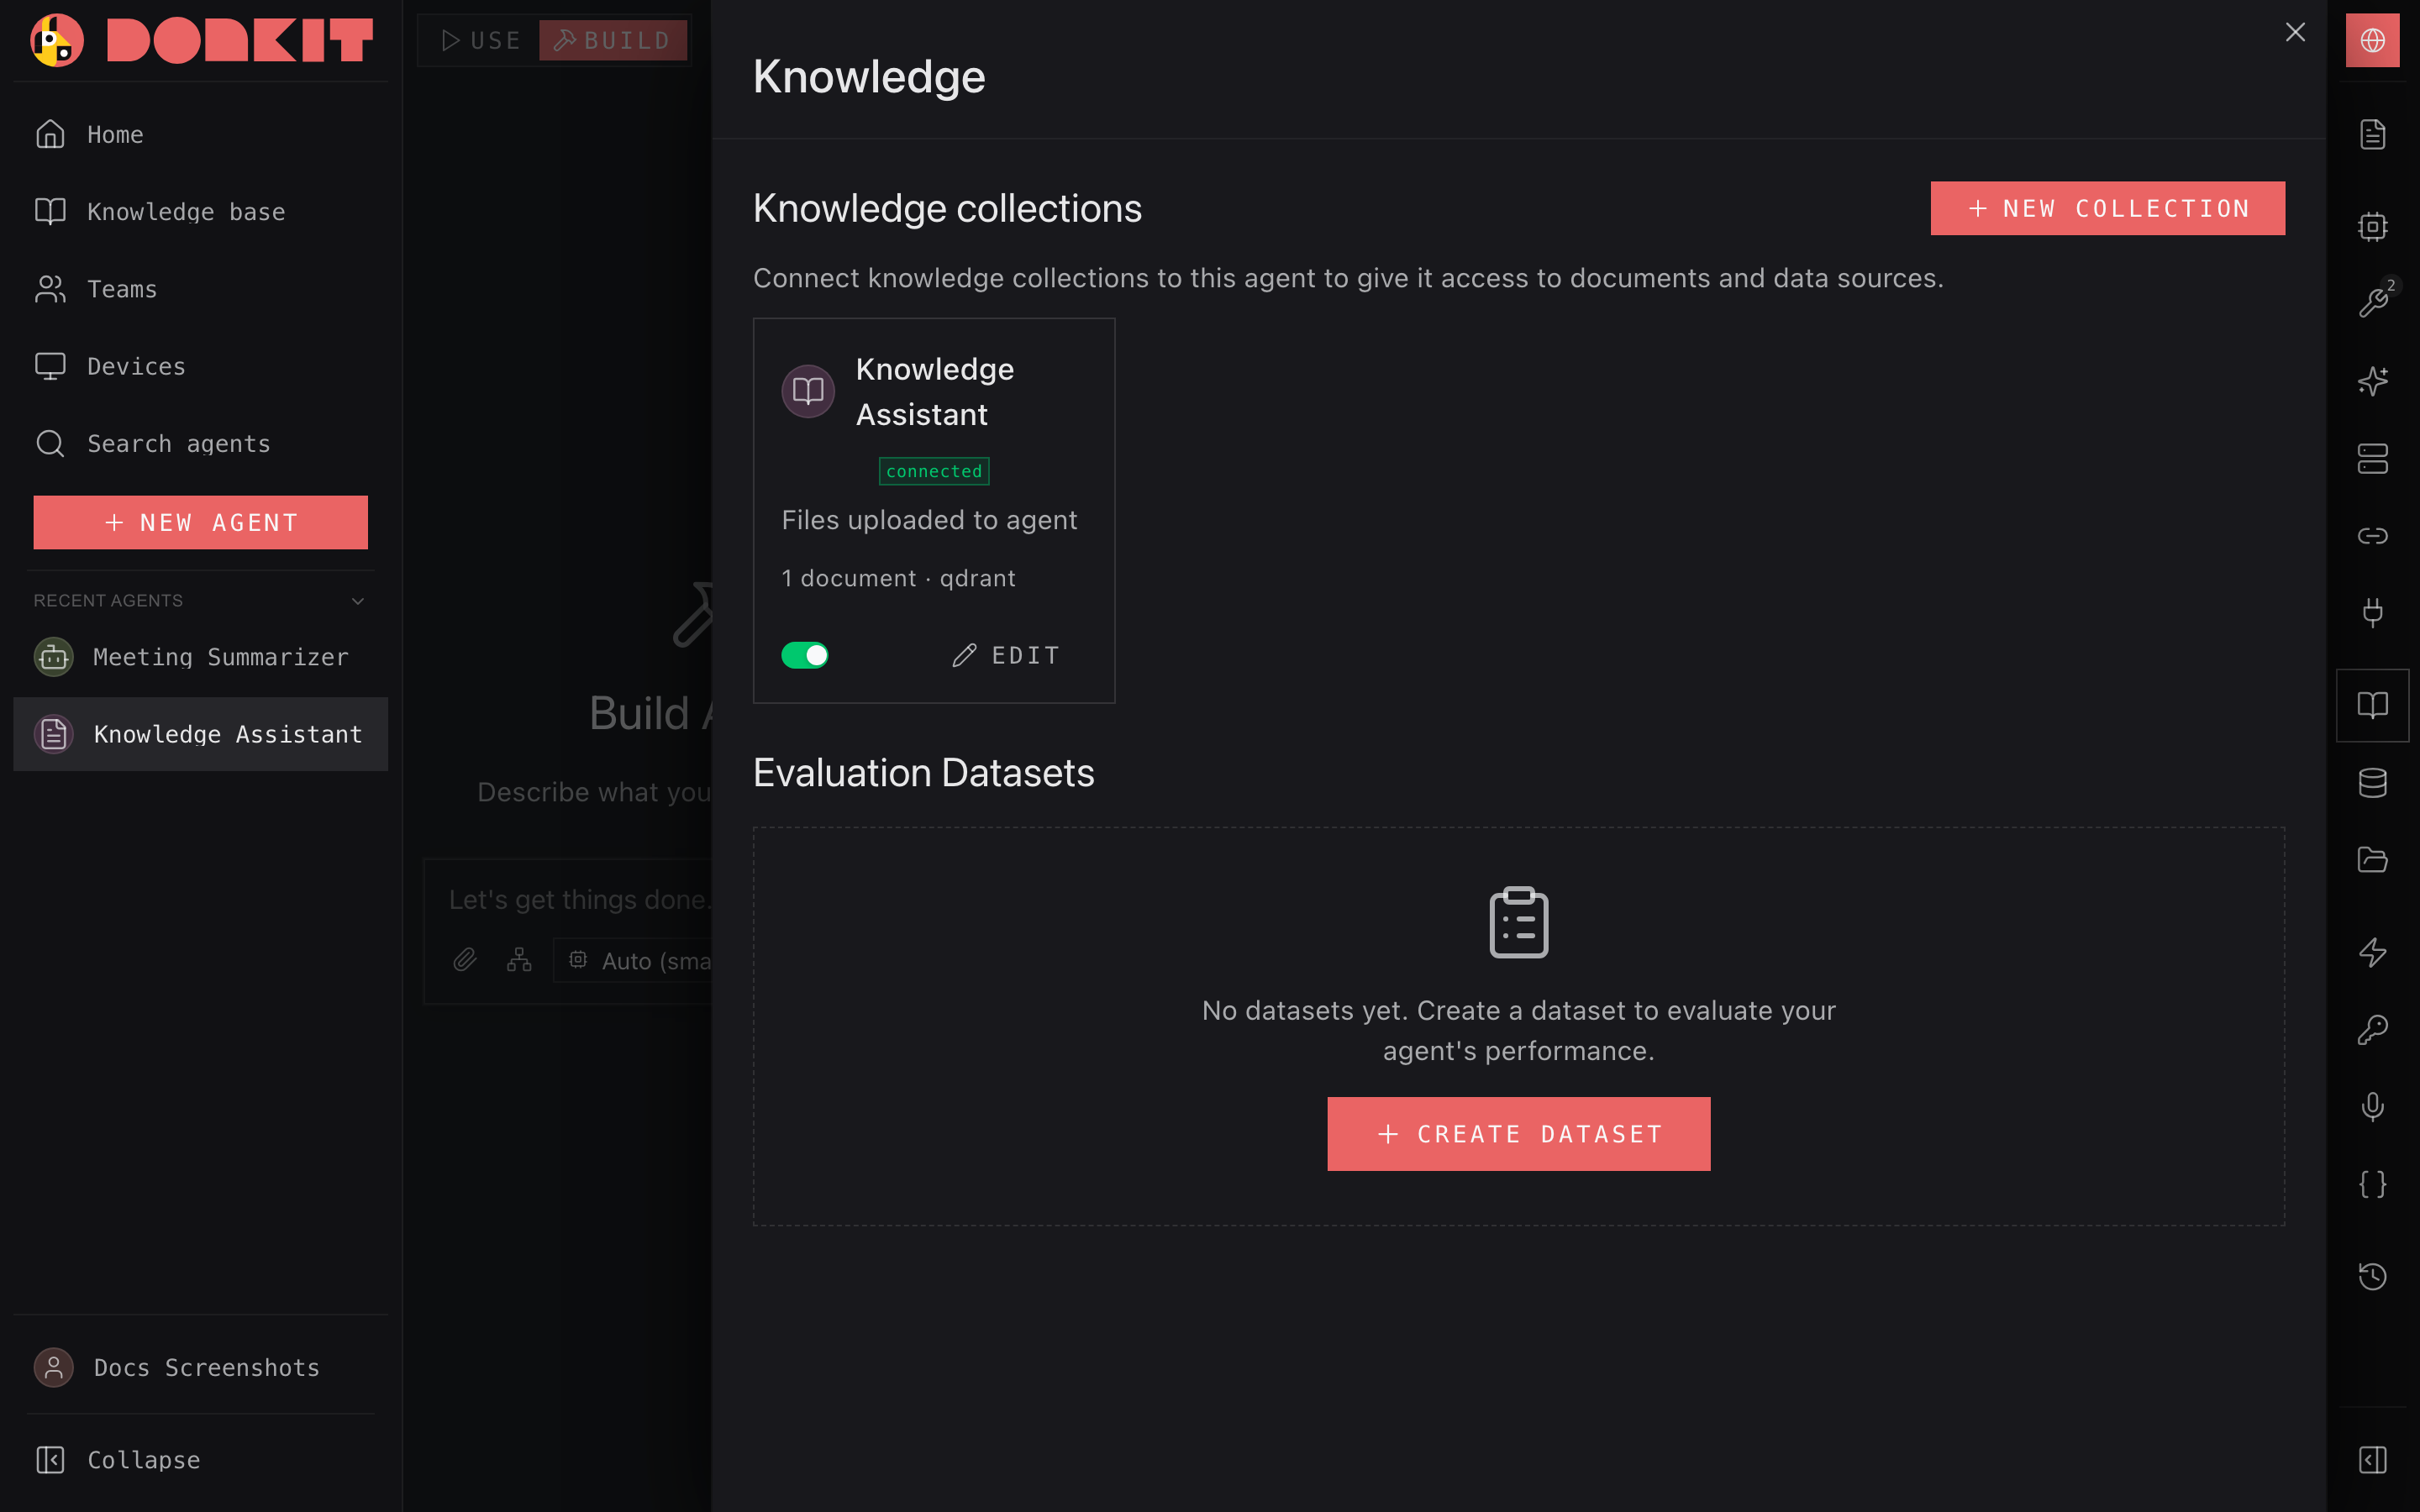2420x1512 pixels.
Task: Click the hierarchy network icon in chat box
Action: (519, 960)
